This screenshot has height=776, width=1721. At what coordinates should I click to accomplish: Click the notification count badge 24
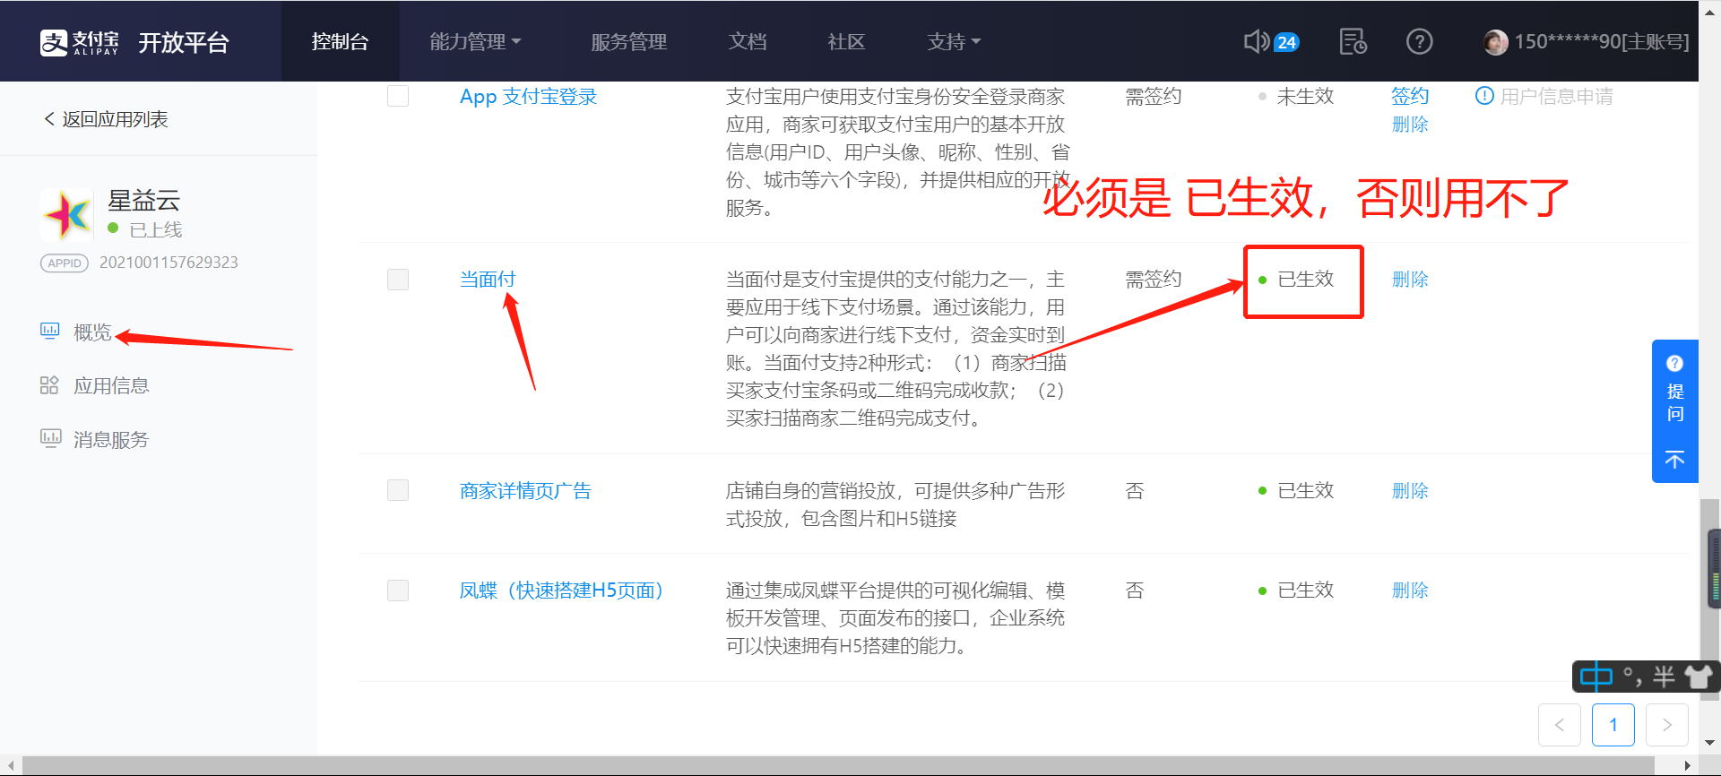point(1287,42)
